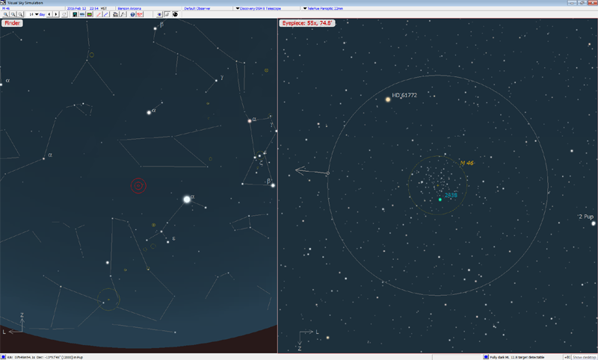Screen dimensions: 598x360
Task: Select the M 46 cluster label
Action: point(466,162)
